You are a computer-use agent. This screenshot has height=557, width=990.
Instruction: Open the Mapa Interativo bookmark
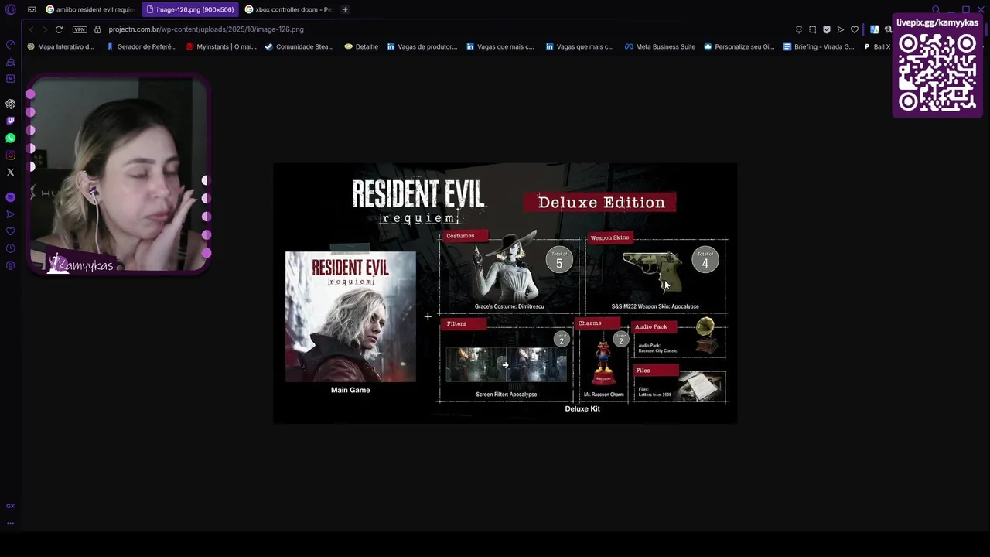click(x=60, y=46)
